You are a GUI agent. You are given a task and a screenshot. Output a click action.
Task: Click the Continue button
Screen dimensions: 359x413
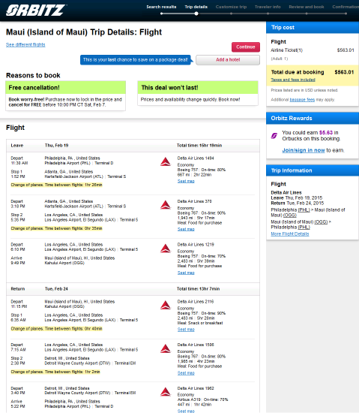point(246,47)
